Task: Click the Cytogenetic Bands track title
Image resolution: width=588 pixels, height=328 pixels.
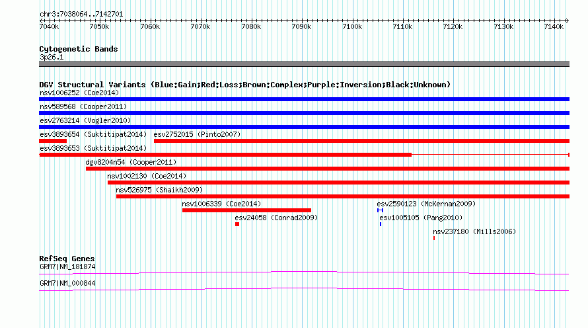Action: pyautogui.click(x=79, y=49)
